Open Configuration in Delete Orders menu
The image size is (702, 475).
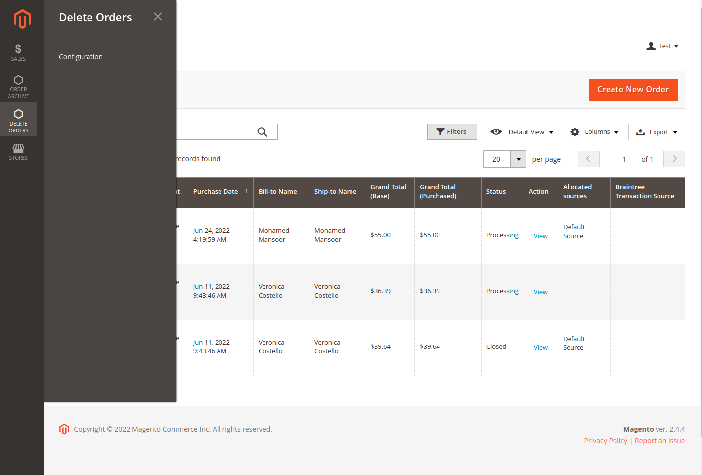81,57
